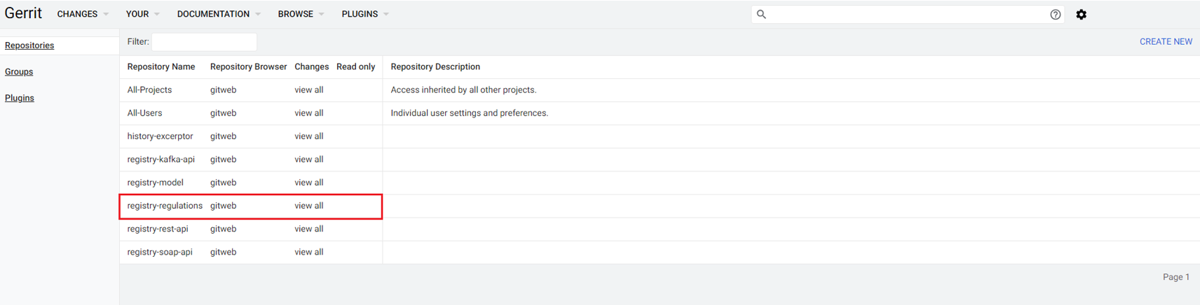Viewport: 1200px width, 305px height.
Task: Focus the top search bar
Action: click(904, 14)
